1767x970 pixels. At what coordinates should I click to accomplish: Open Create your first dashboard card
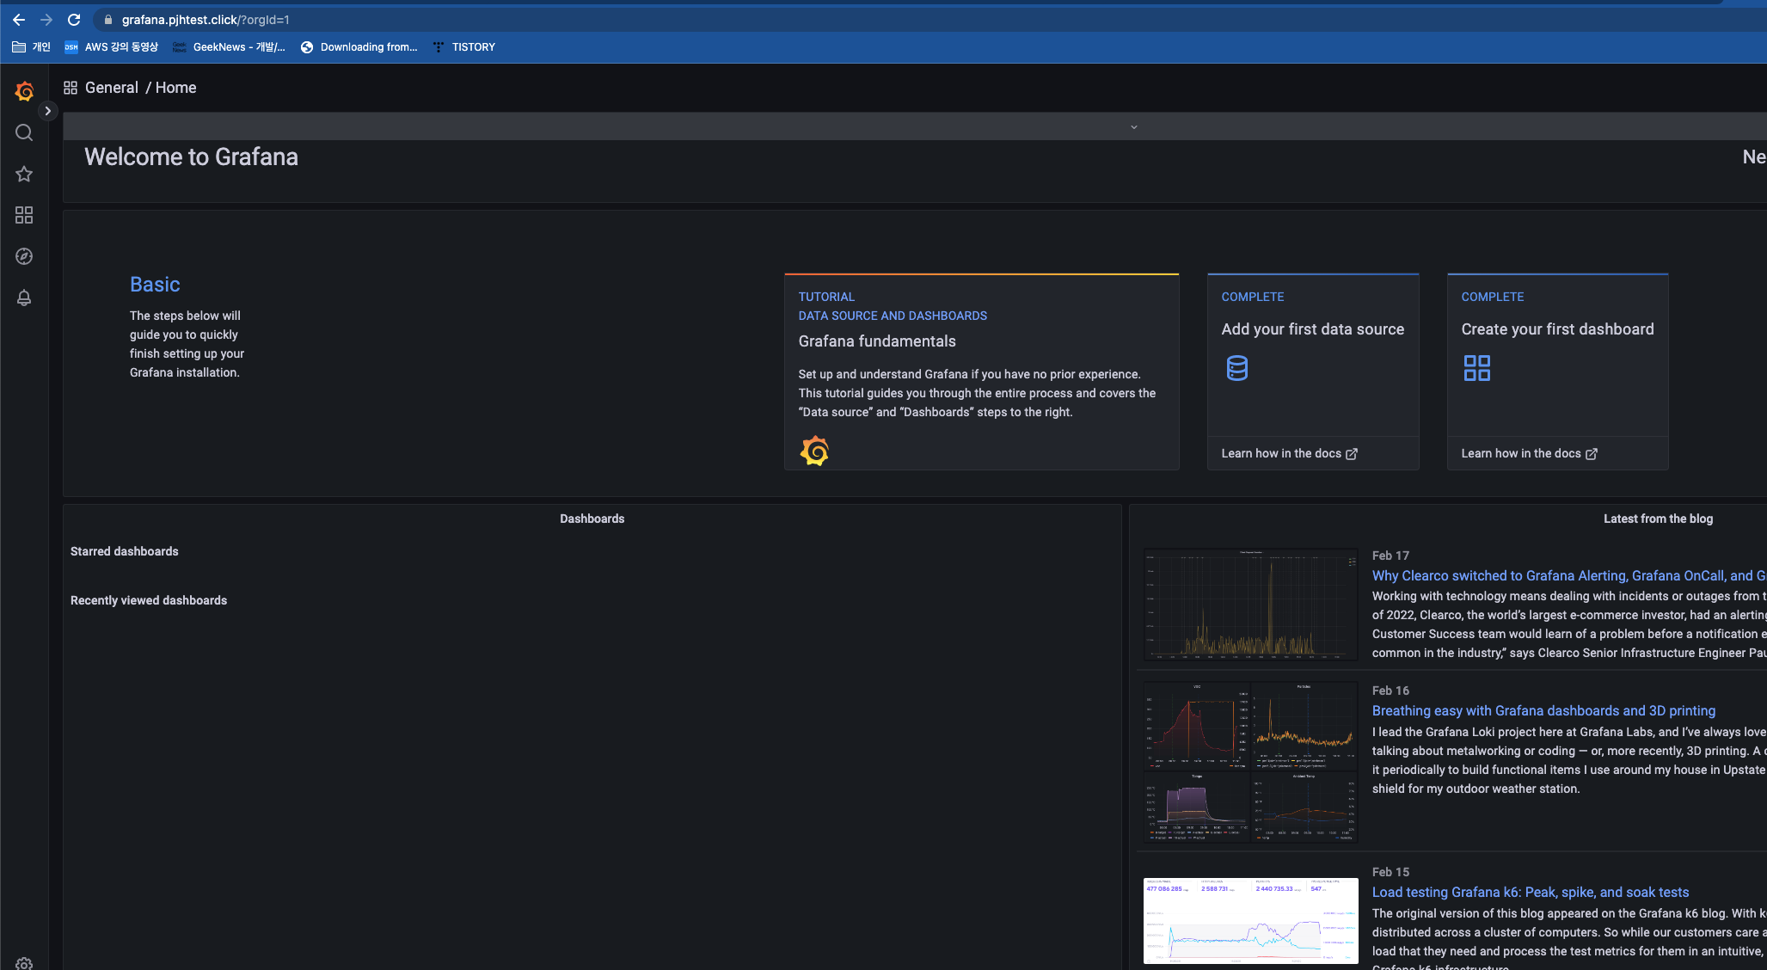pyautogui.click(x=1557, y=371)
